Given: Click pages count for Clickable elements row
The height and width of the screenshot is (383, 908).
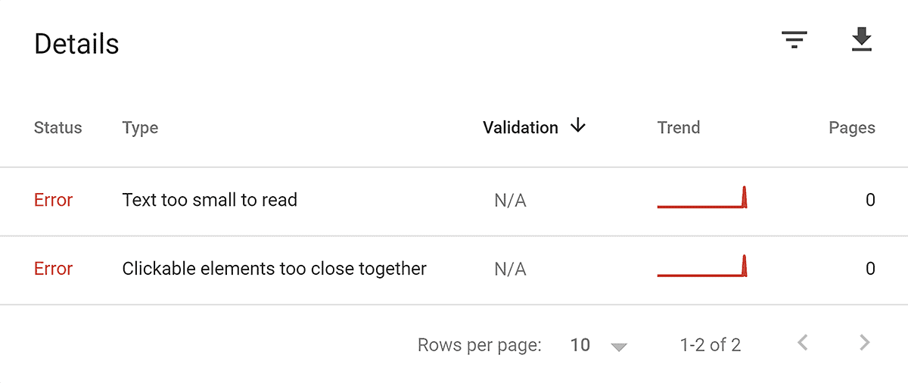Looking at the screenshot, I should (870, 269).
